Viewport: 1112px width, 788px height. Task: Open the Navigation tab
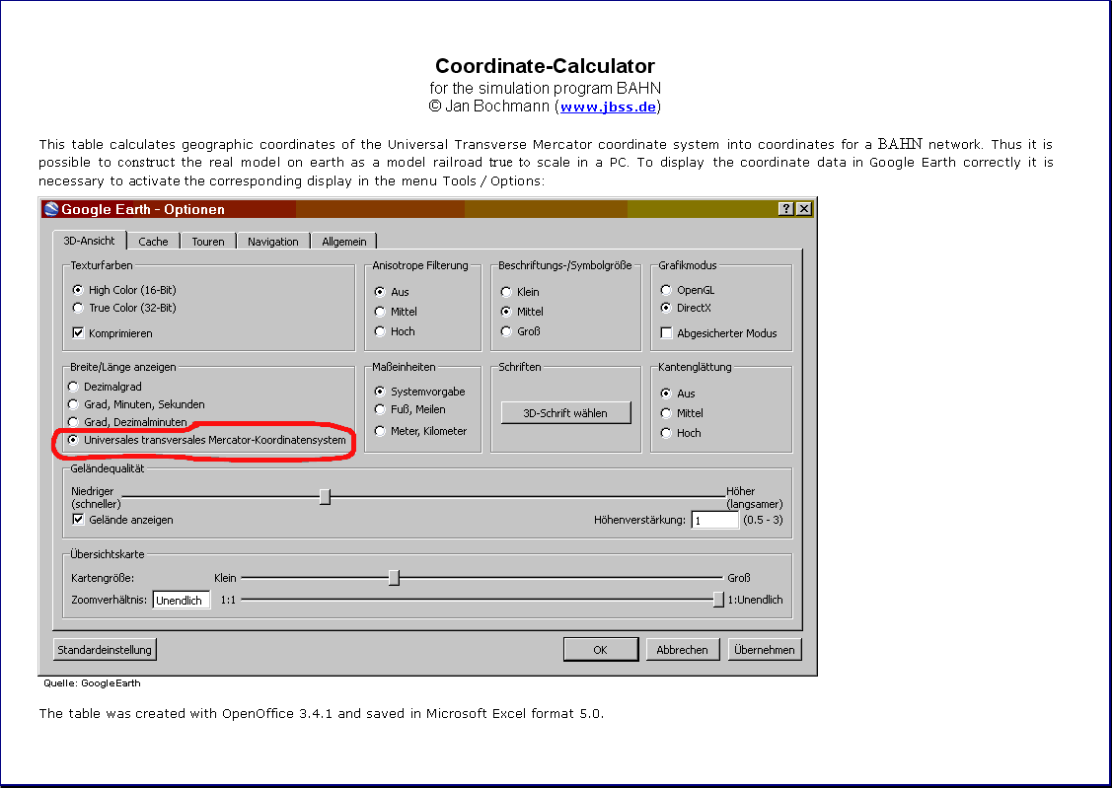point(273,242)
